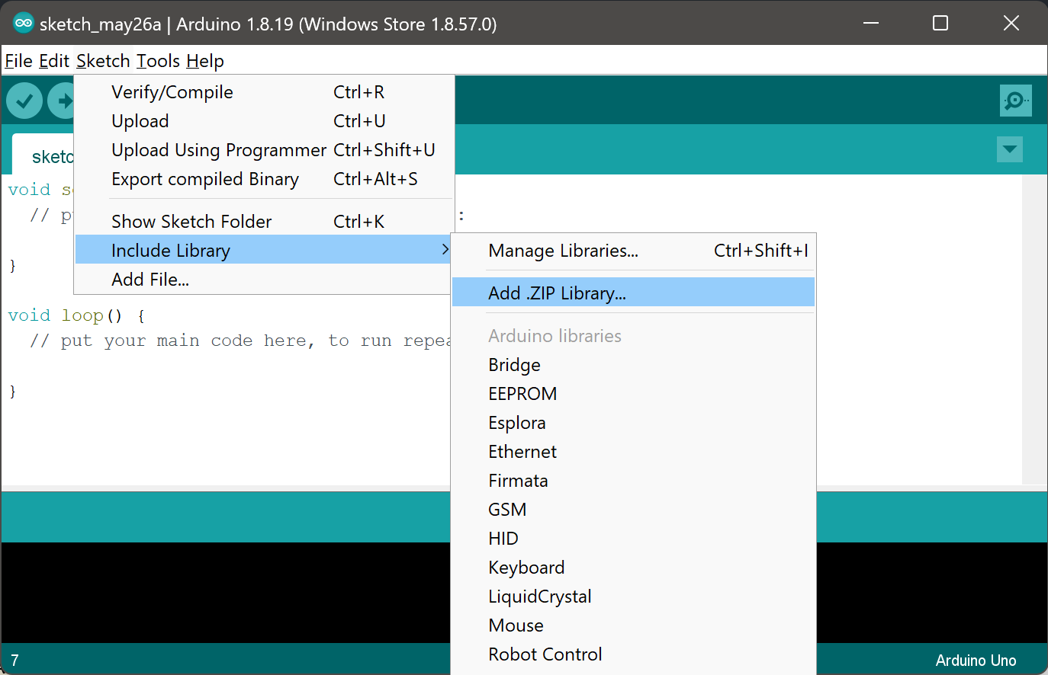Open the tab options dropdown arrow
Viewport: 1048px width, 675px height.
coord(1010,149)
